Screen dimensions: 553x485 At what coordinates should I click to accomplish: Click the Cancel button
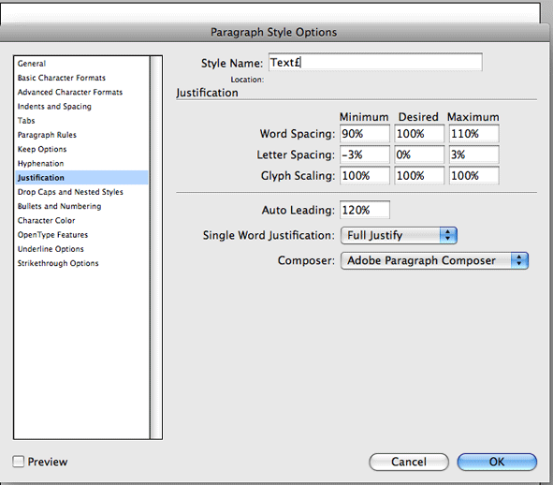point(409,462)
